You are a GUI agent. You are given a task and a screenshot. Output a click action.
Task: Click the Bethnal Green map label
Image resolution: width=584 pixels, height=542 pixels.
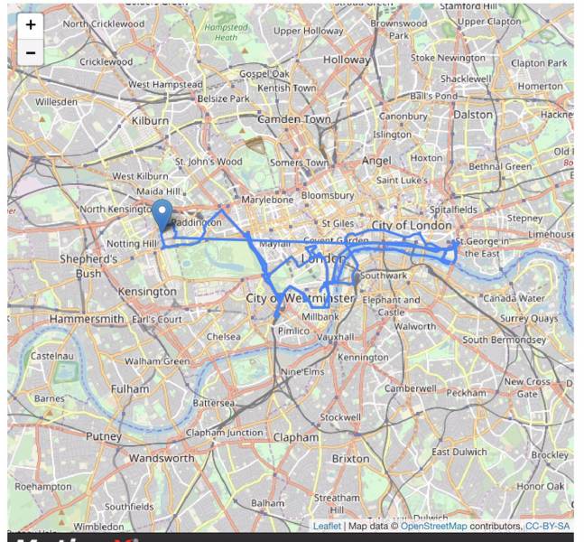pyautogui.click(x=500, y=166)
